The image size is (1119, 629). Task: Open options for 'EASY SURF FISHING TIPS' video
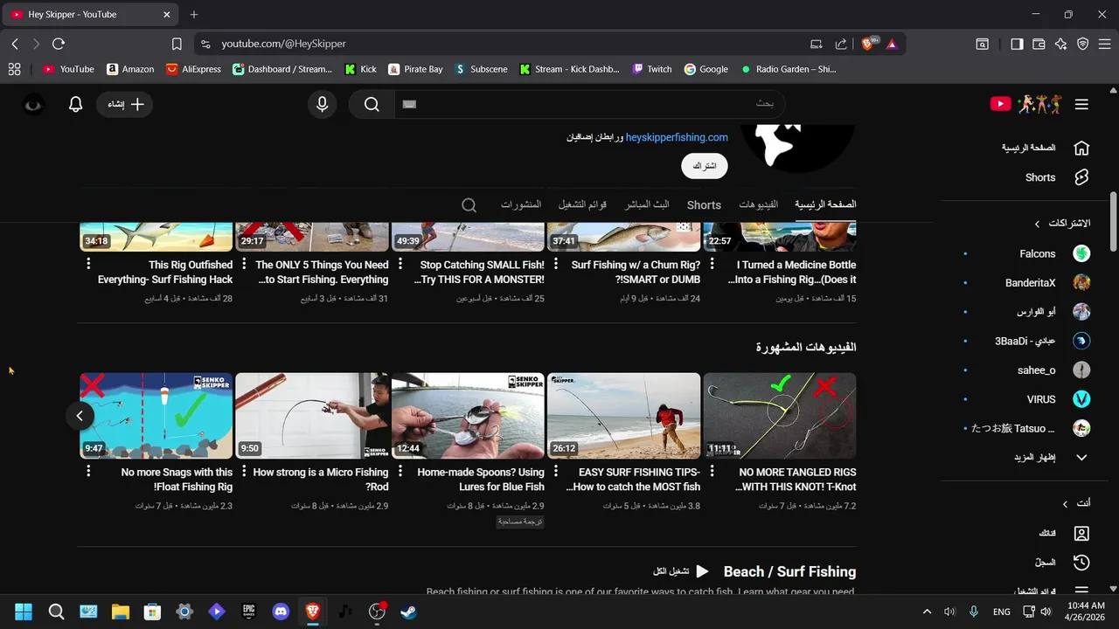click(x=556, y=472)
